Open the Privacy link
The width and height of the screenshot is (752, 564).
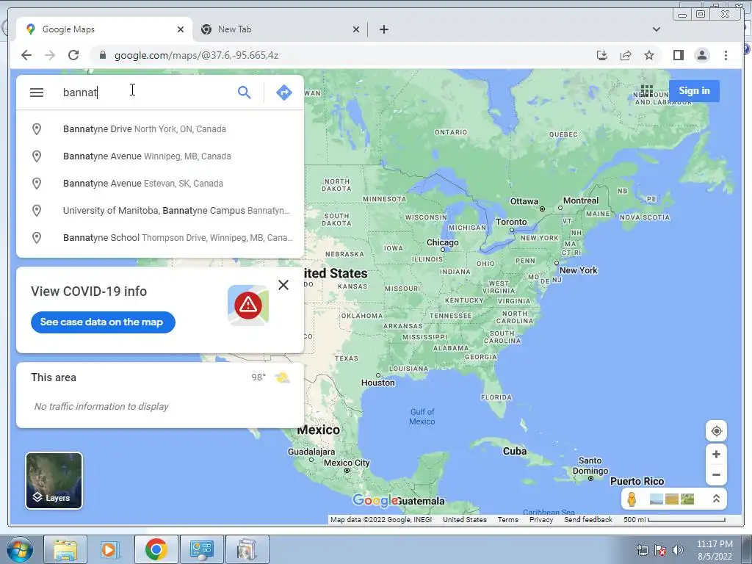[x=541, y=519]
